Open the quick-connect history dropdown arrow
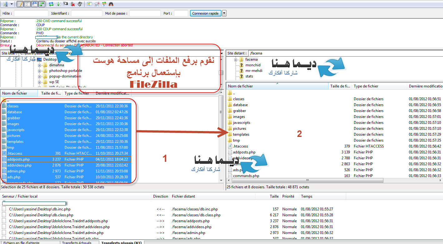Image resolution: width=443 pixels, height=244 pixels. coord(224,13)
